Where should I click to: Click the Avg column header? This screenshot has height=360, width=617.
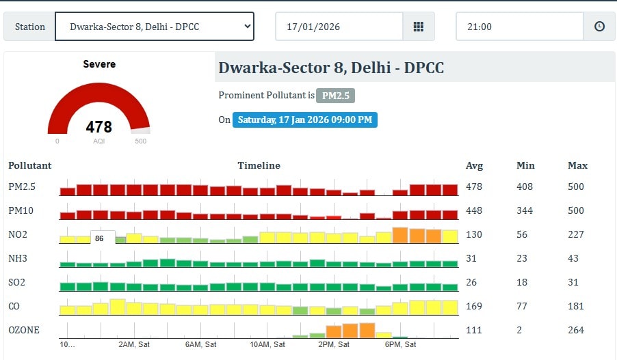tap(474, 165)
